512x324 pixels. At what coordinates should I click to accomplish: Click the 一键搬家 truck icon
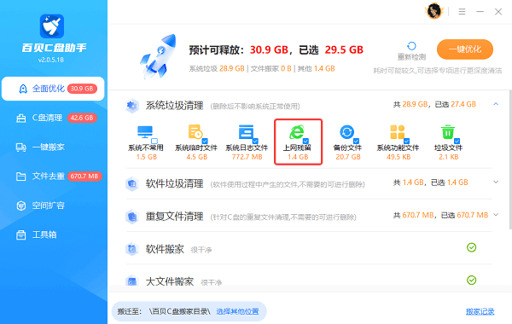[20, 148]
